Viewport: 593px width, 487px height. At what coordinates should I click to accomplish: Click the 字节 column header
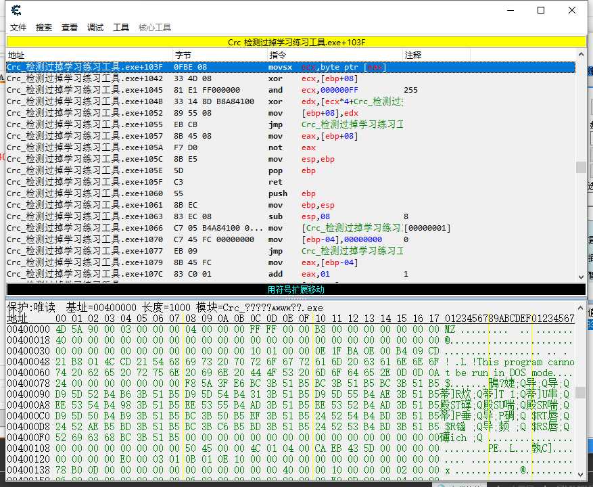click(x=220, y=55)
